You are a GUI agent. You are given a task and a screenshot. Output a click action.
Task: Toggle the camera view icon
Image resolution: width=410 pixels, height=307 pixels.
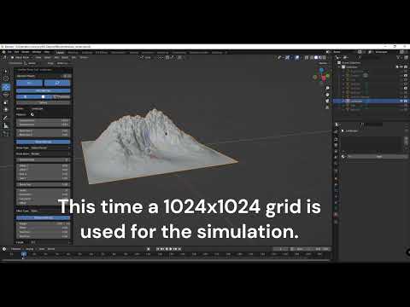tap(327, 101)
